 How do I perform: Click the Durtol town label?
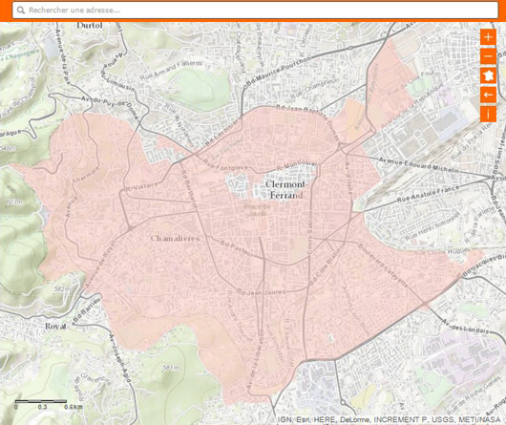[90, 26]
